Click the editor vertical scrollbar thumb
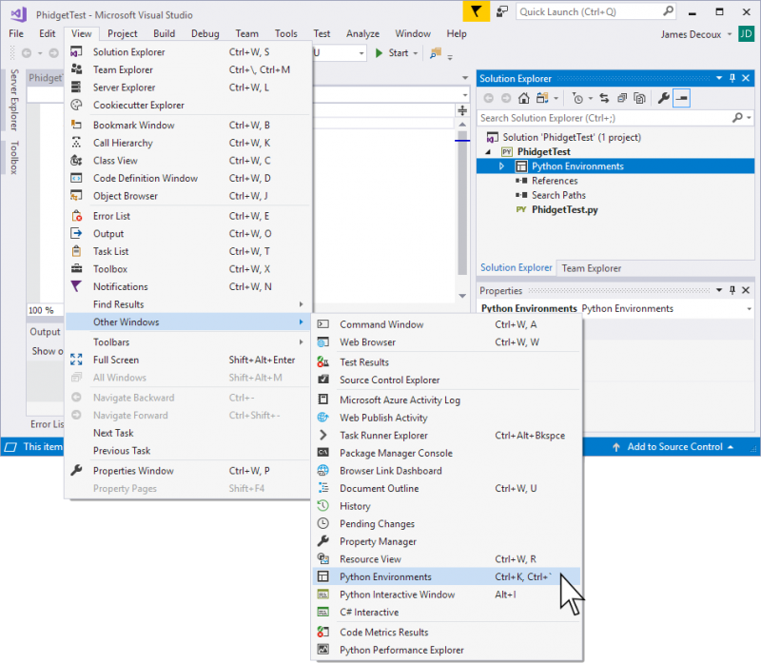The height and width of the screenshot is (663, 761). coord(462,203)
